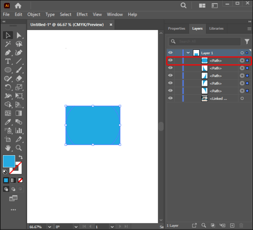This screenshot has height=230, width=253.
Task: Pick the Eyedropper tool
Action: (x=8, y=122)
